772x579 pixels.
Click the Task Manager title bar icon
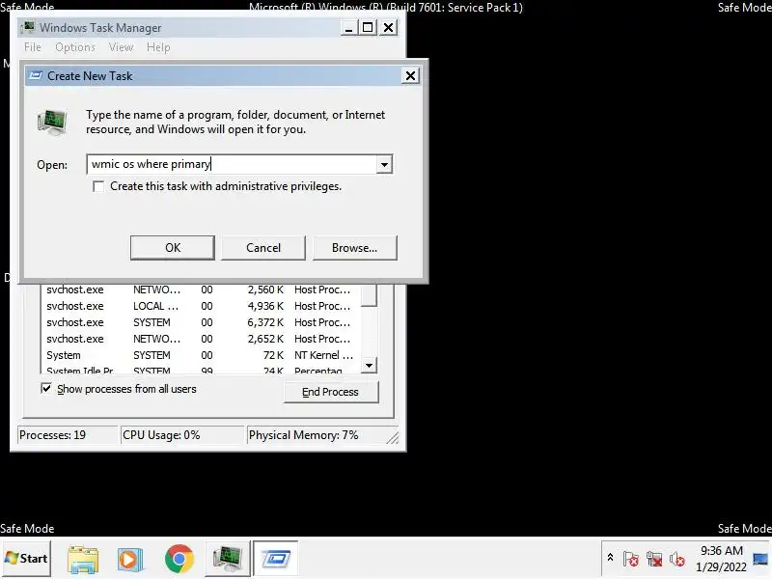click(x=29, y=27)
